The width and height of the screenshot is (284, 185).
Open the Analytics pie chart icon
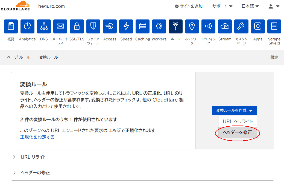(27, 26)
